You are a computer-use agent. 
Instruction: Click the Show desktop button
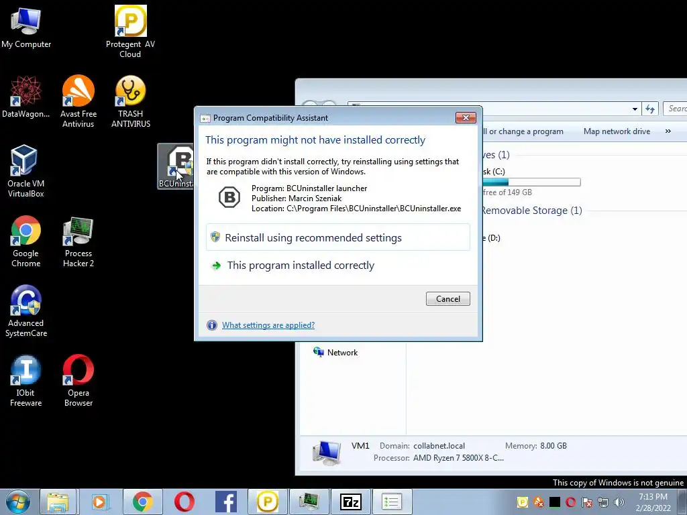click(x=683, y=502)
